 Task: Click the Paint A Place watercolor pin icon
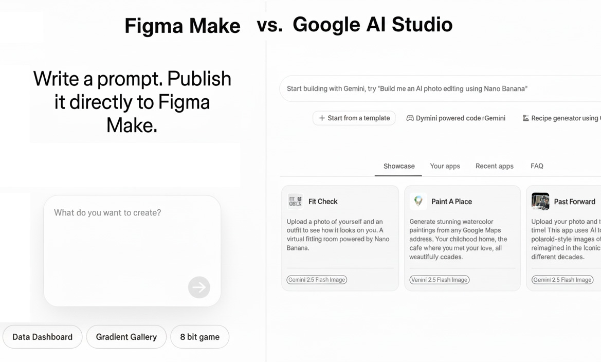(x=418, y=201)
